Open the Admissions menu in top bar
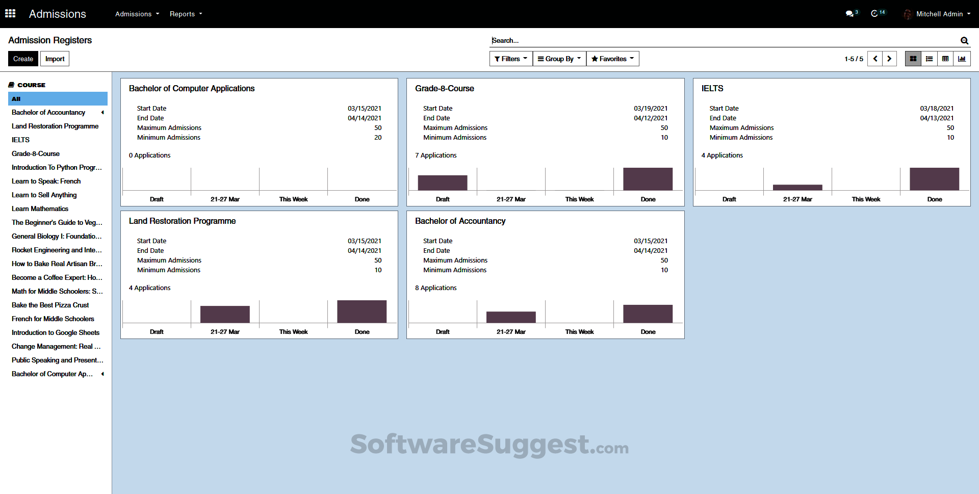This screenshot has width=979, height=494. pos(137,14)
